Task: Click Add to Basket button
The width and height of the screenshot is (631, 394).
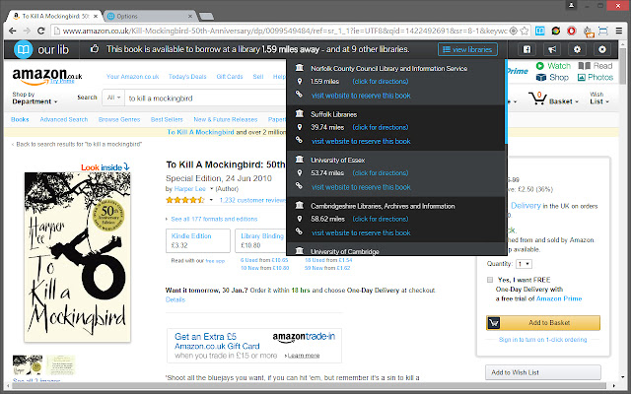Action: coord(543,322)
